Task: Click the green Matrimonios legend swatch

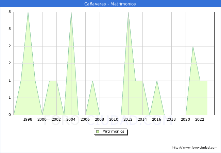Action: (98, 131)
